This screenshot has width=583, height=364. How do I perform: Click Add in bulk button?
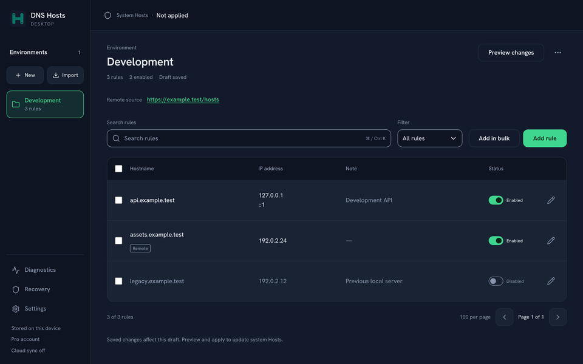[494, 138]
